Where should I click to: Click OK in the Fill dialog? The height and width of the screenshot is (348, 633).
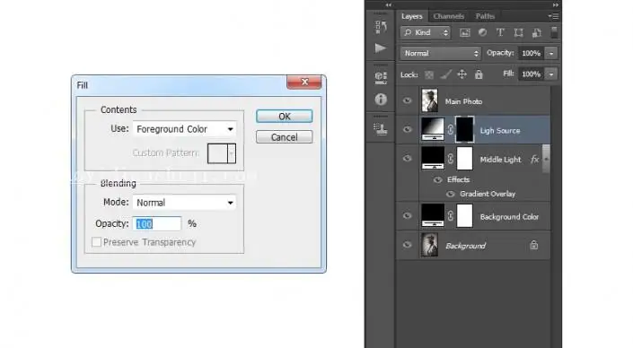[x=285, y=117]
